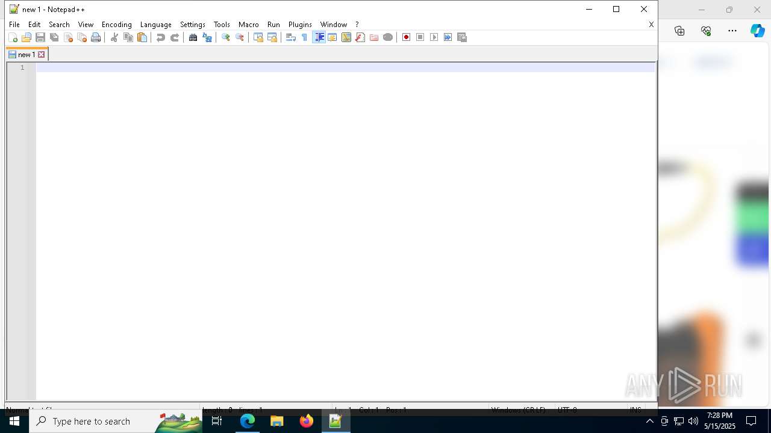Close the 'new 1' tab with its red X
771x433 pixels.
42,55
